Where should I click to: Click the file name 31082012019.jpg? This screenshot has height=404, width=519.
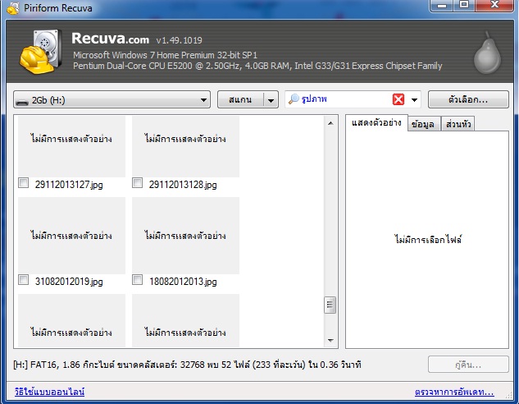[x=69, y=282]
